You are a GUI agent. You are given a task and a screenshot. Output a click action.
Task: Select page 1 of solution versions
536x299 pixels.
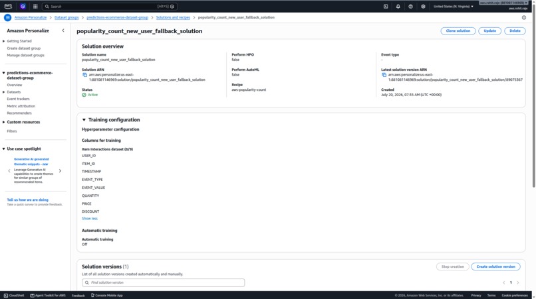click(x=511, y=282)
